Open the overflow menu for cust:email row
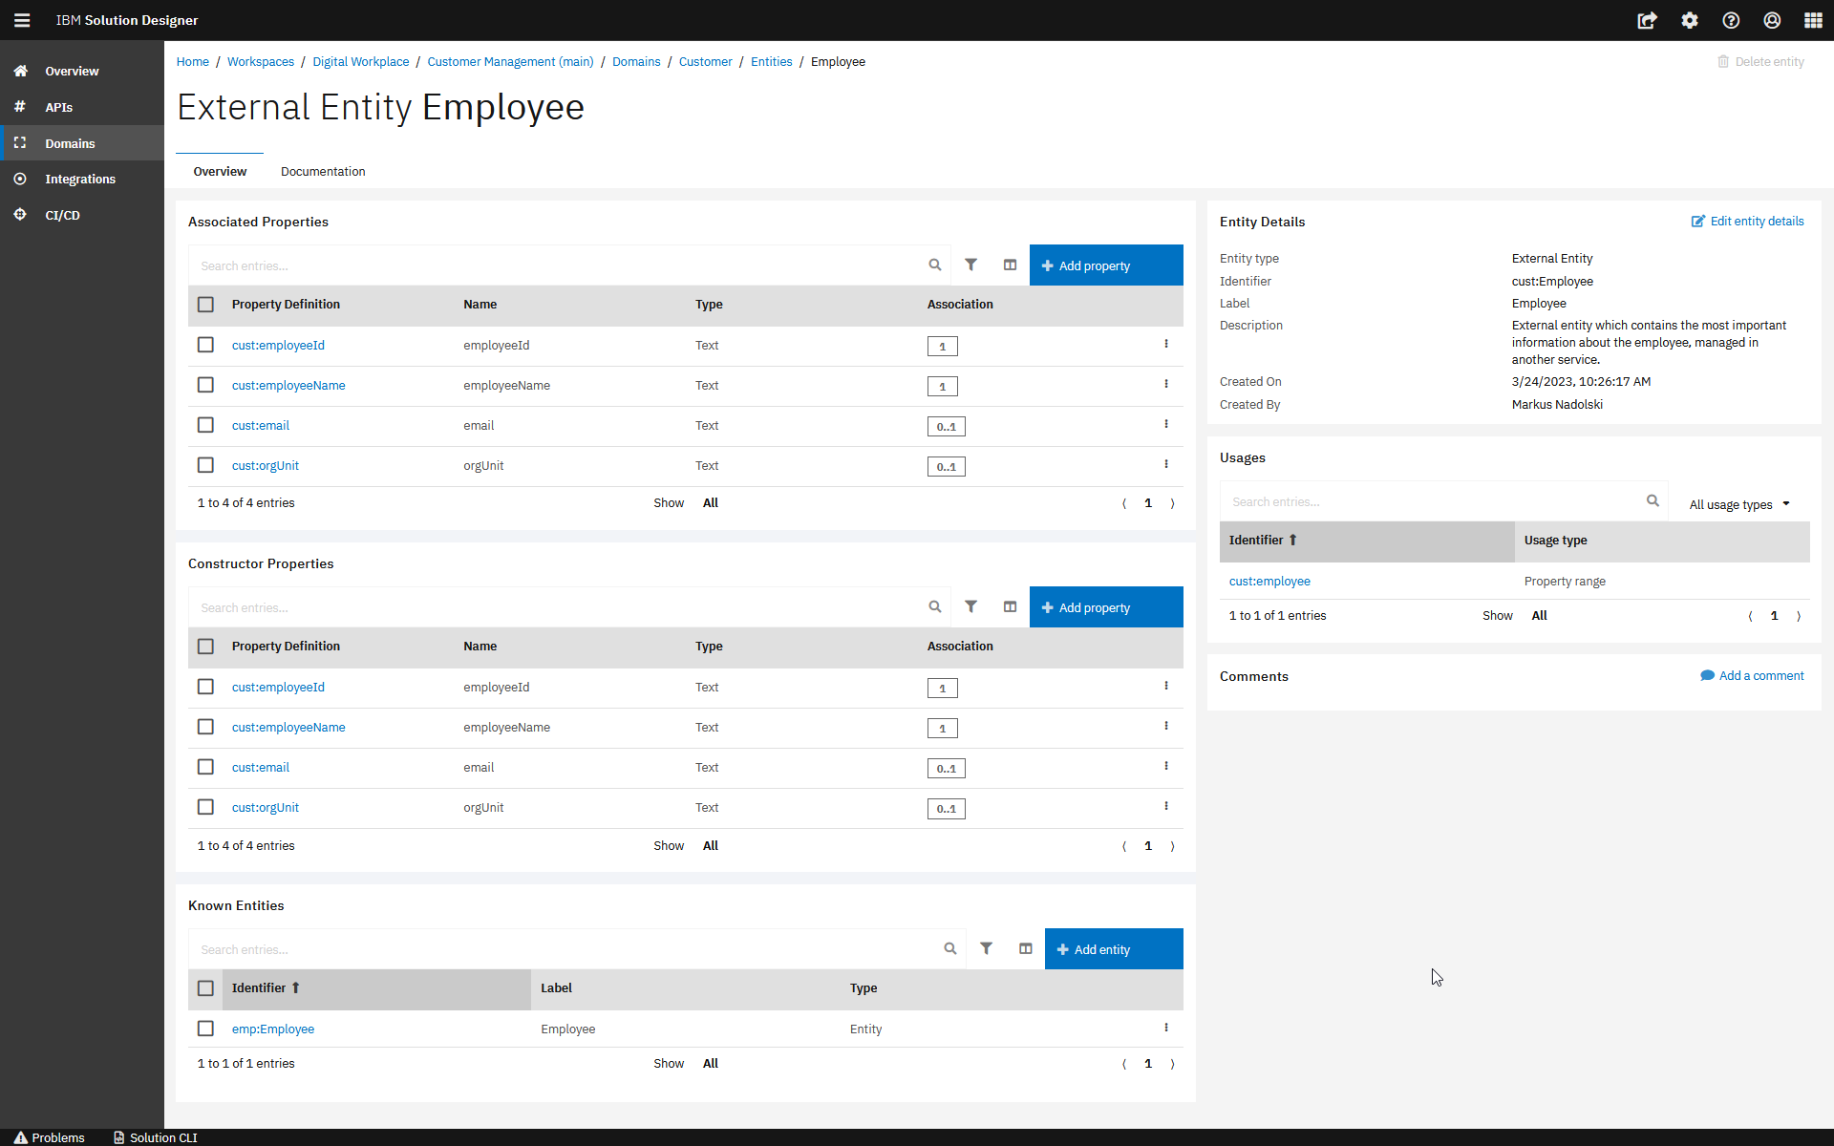Viewport: 1834px width, 1146px height. tap(1165, 424)
